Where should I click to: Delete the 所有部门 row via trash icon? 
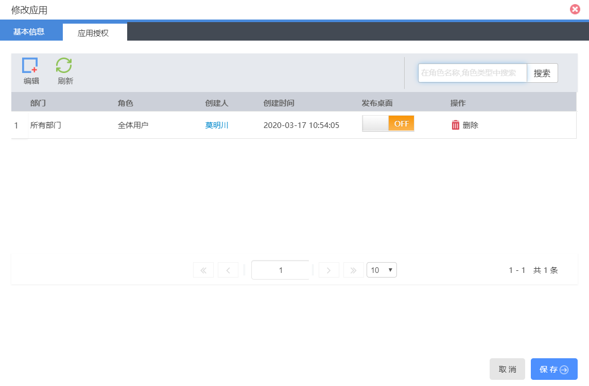point(456,125)
